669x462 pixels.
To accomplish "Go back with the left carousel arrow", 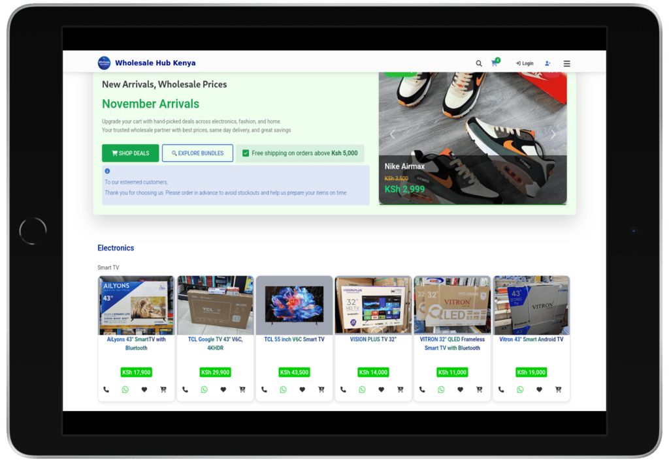I will point(392,134).
